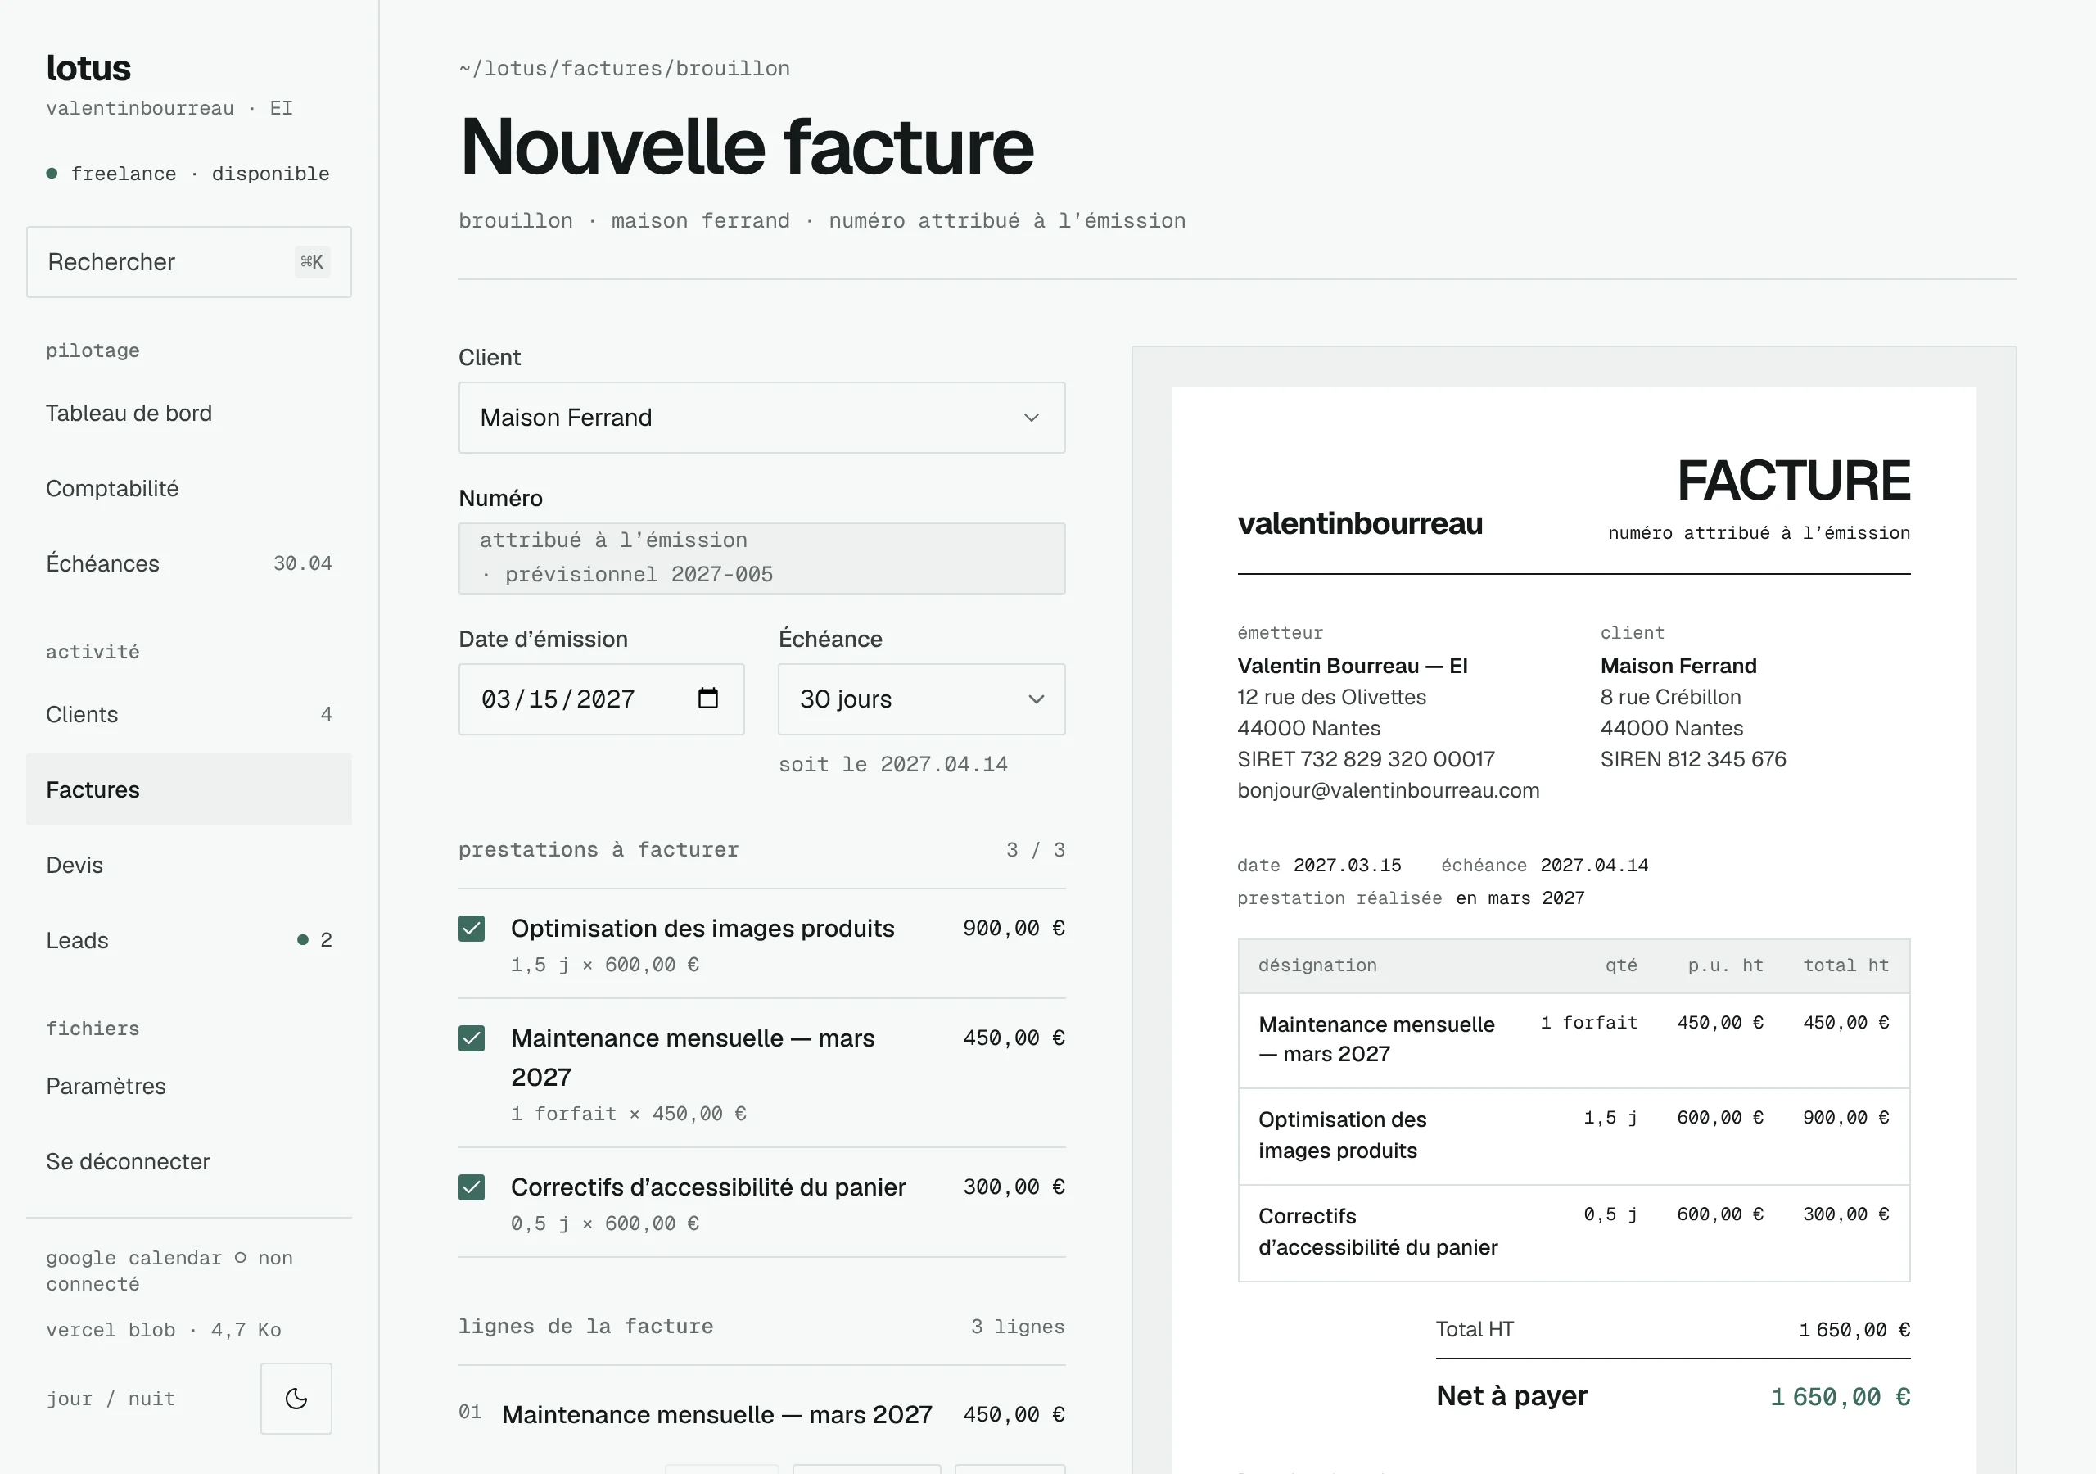This screenshot has width=2096, height=1474.
Task: Click the 1 forfait quantity in preview table
Action: pos(1589,1022)
